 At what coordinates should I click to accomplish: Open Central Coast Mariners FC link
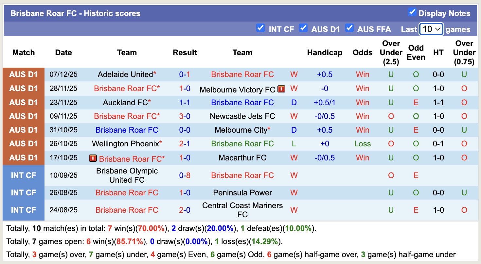242,209
